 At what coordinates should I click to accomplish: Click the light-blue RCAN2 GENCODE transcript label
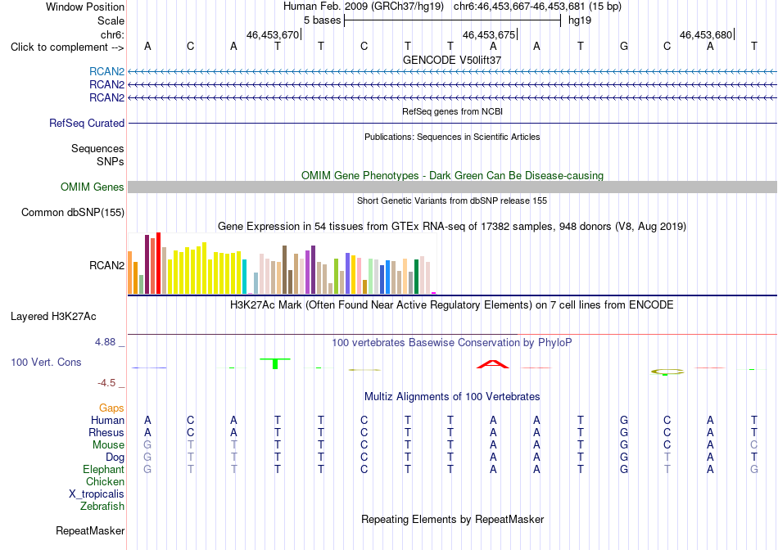click(106, 71)
